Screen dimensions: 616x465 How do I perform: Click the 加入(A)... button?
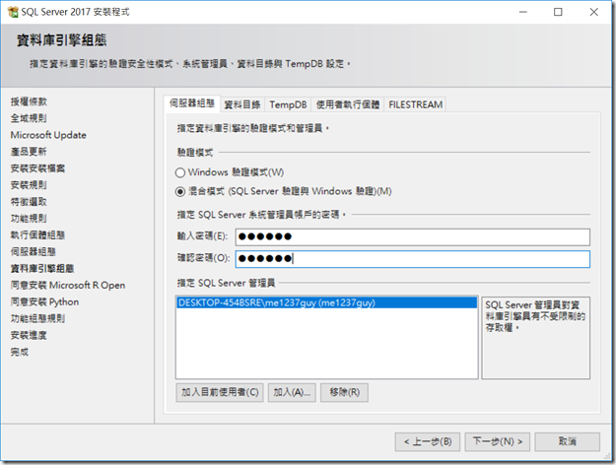point(292,392)
